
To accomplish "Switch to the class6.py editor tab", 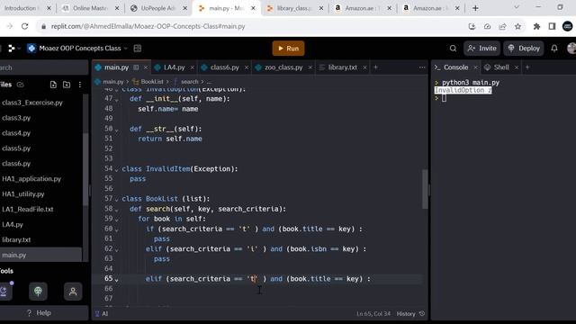I will [x=224, y=67].
